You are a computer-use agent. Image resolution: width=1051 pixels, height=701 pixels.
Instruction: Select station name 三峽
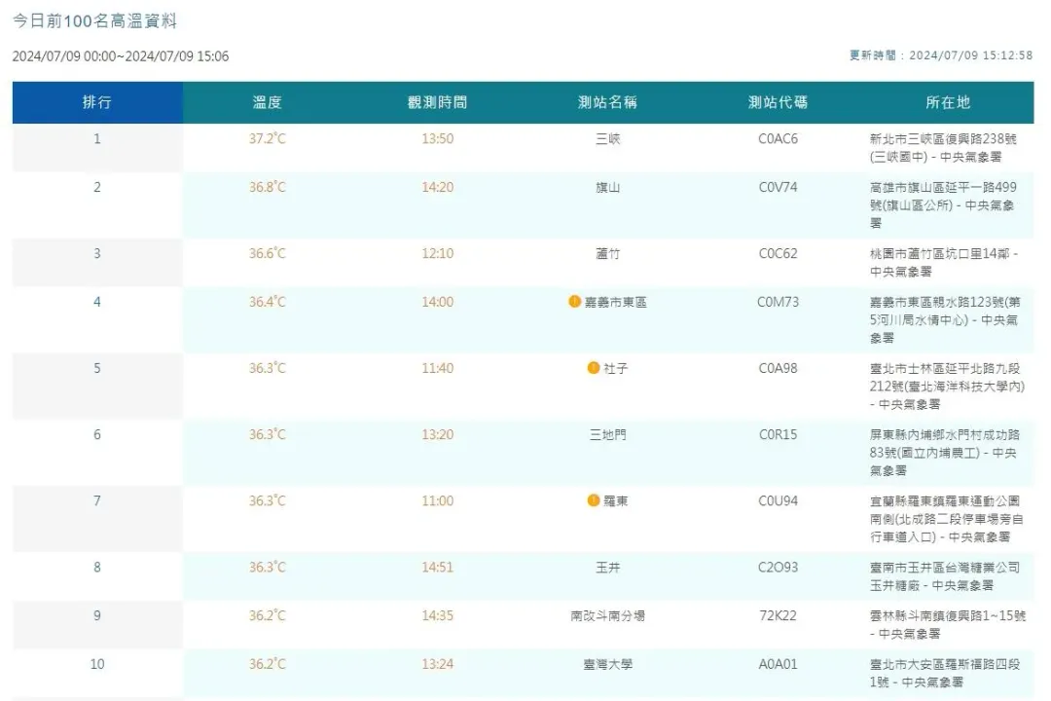[608, 139]
